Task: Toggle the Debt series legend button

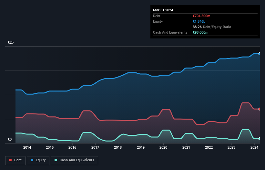Action: (15, 160)
